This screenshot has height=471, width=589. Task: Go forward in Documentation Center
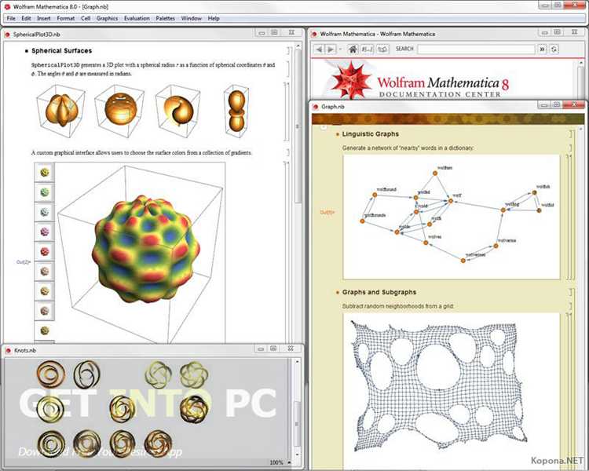331,49
